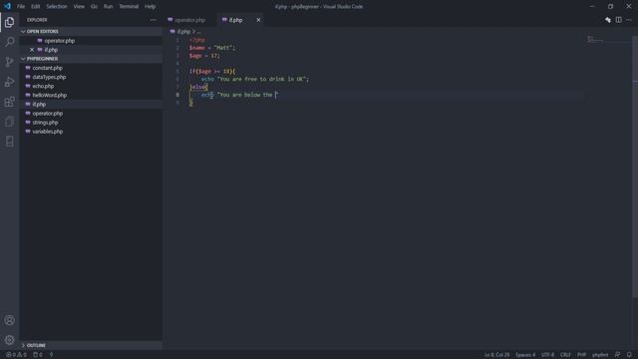Open the File menu

pyautogui.click(x=21, y=7)
